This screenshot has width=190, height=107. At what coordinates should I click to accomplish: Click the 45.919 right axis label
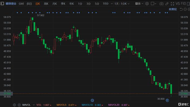184,62
